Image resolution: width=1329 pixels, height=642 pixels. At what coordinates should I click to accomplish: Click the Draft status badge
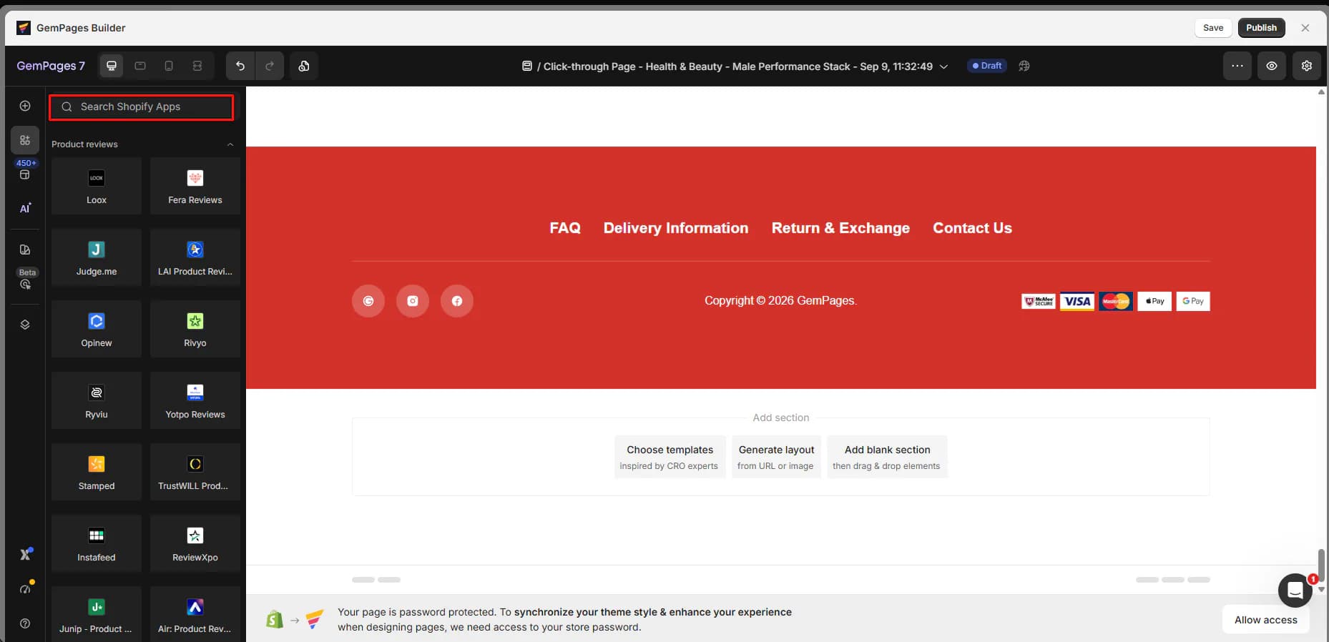click(987, 66)
